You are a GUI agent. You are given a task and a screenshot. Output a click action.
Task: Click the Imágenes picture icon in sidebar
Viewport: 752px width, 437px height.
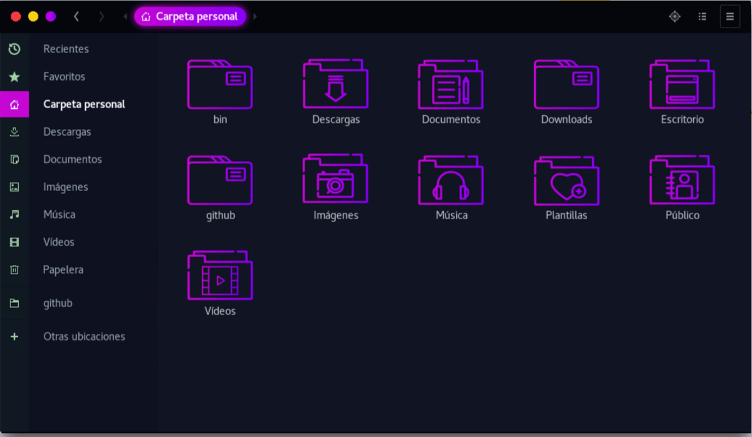14,187
